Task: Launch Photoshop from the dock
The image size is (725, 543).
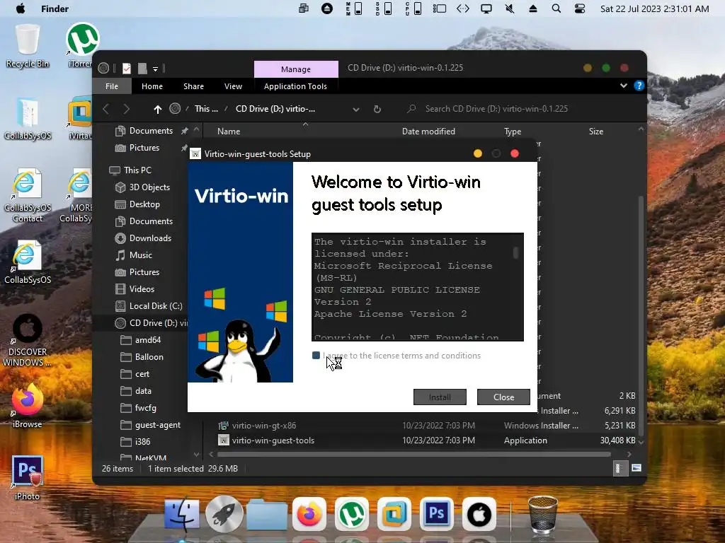Action: (x=436, y=514)
